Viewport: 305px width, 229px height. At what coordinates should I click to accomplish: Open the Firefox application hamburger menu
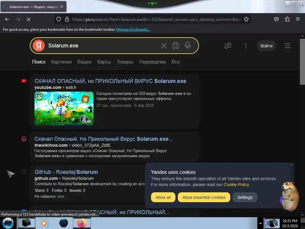pyautogui.click(x=298, y=19)
